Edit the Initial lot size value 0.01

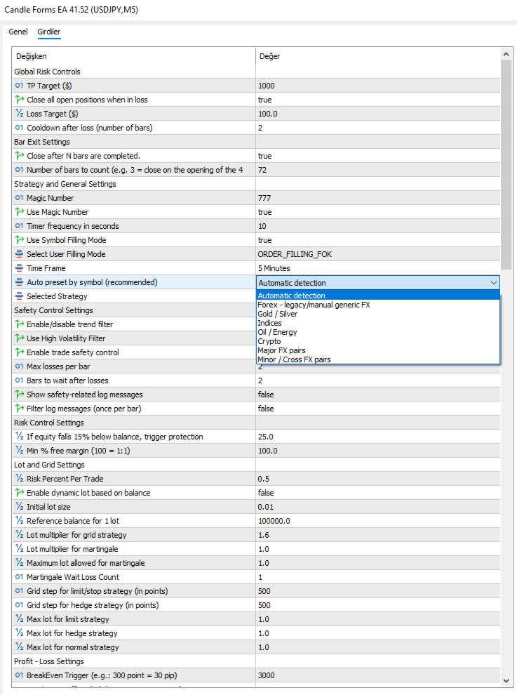378,507
